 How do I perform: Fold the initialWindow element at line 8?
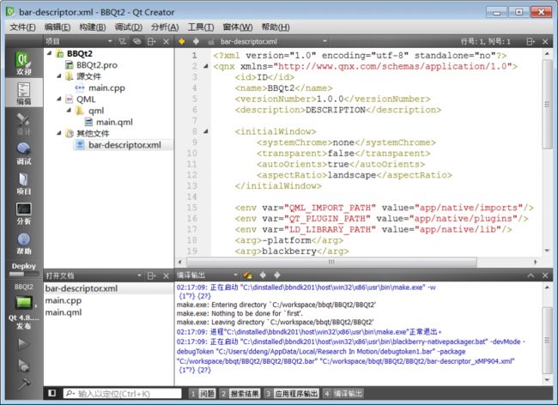tap(206, 131)
